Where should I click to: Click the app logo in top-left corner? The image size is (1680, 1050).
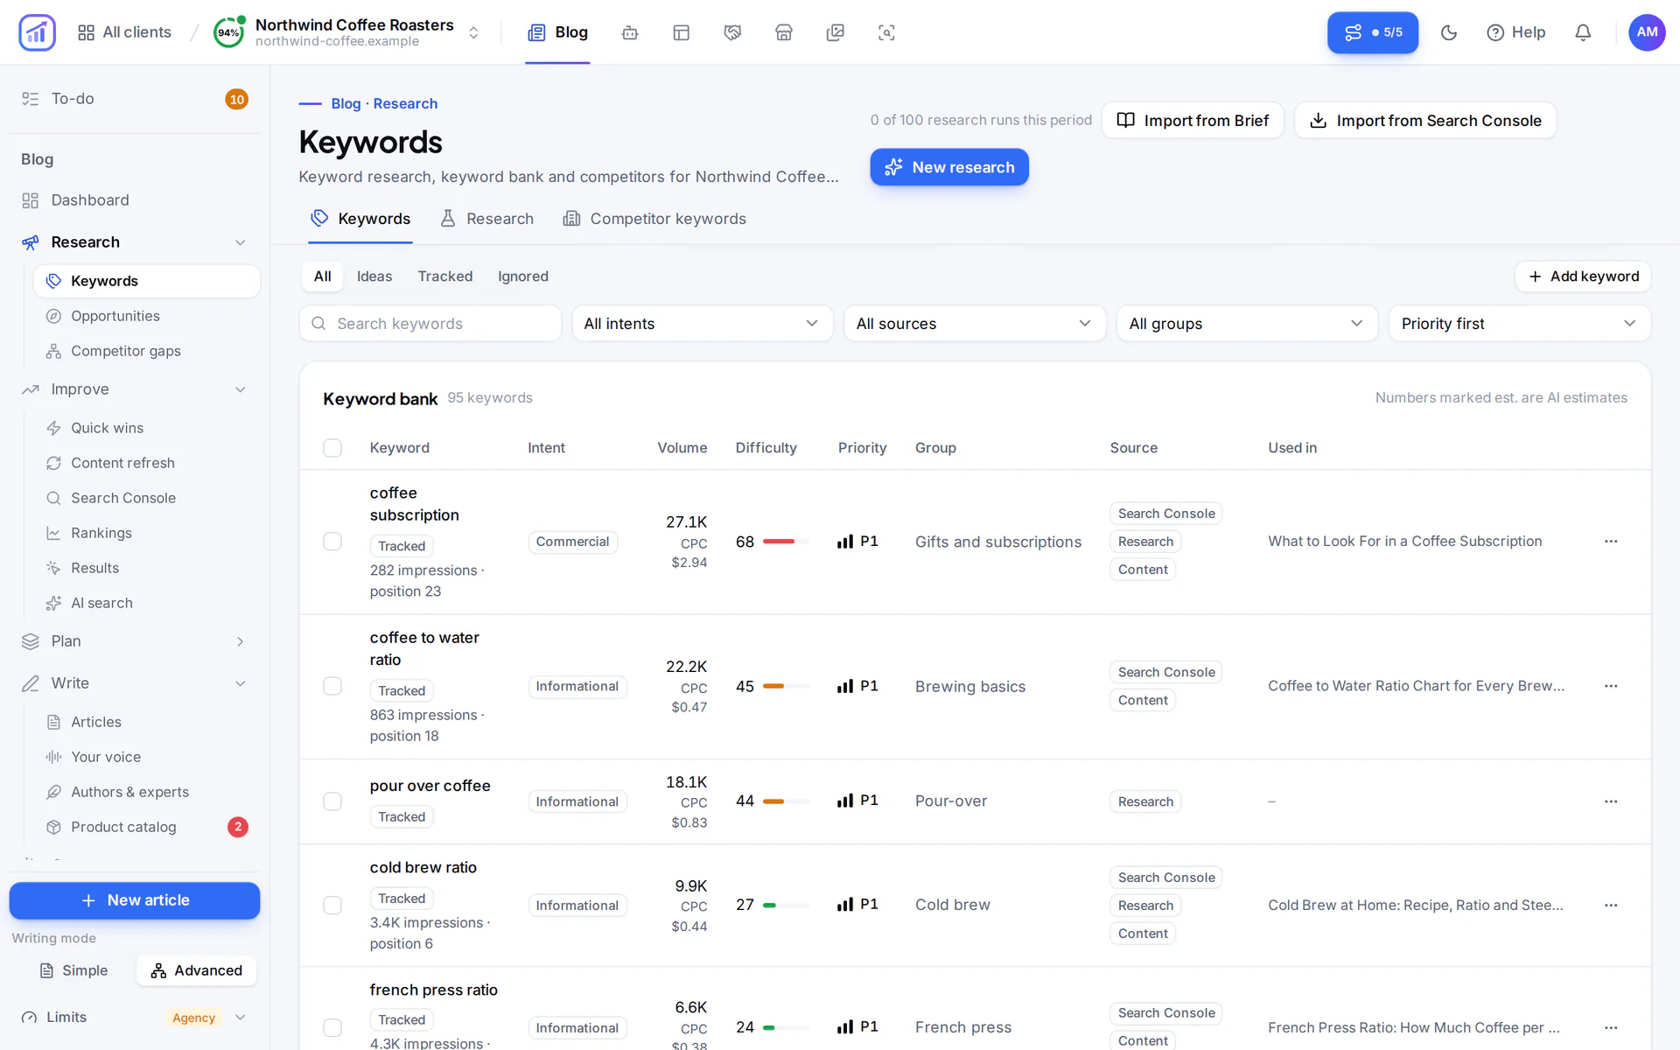pos(37,32)
